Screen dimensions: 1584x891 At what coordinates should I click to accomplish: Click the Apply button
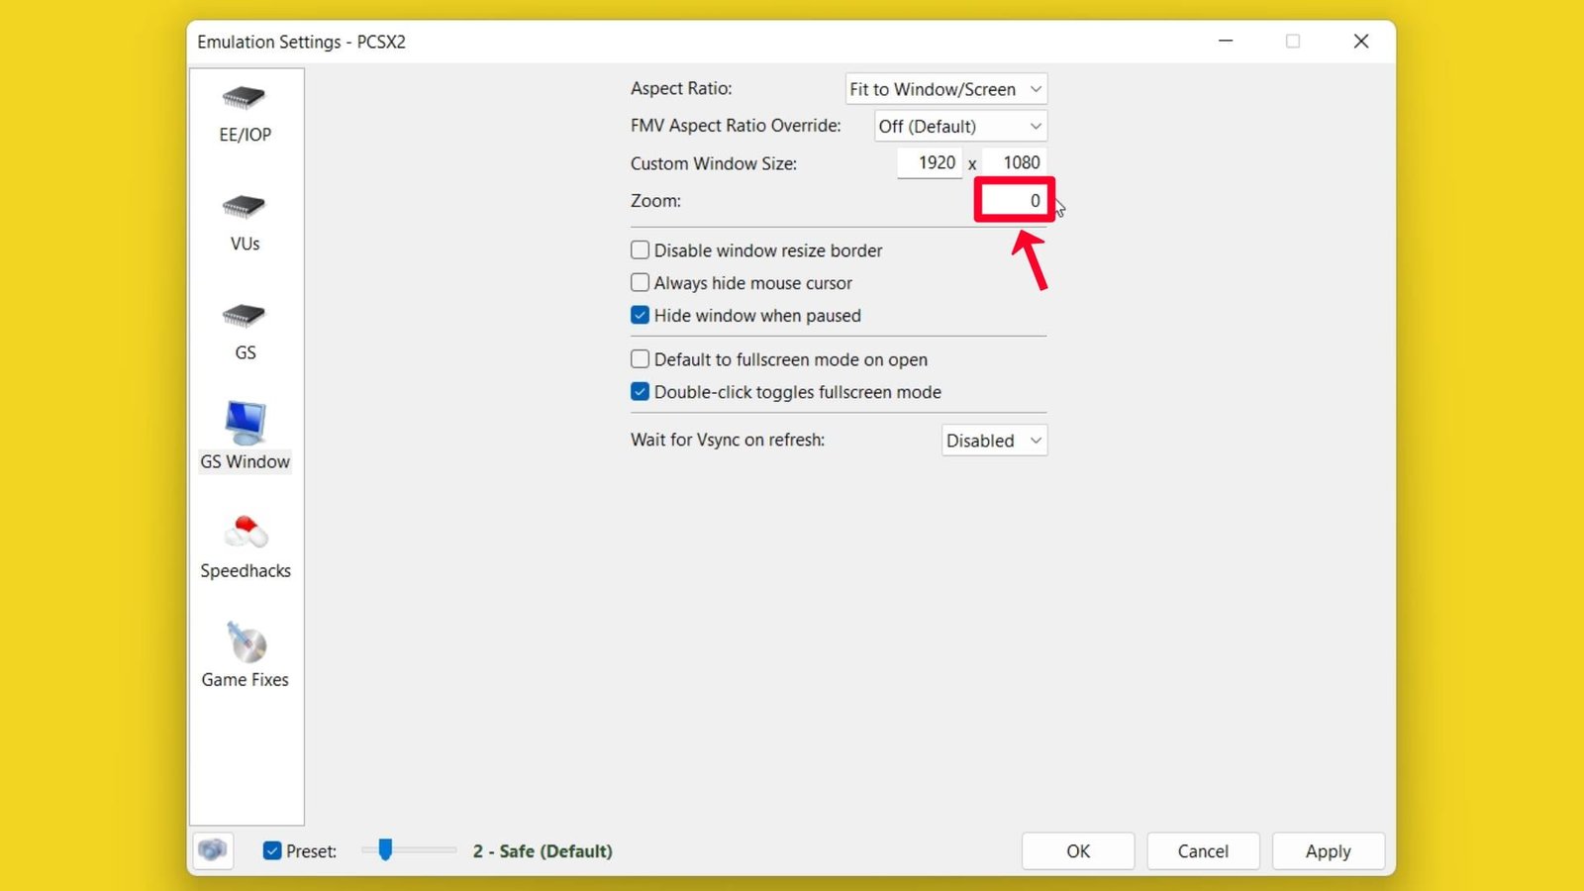coord(1328,851)
